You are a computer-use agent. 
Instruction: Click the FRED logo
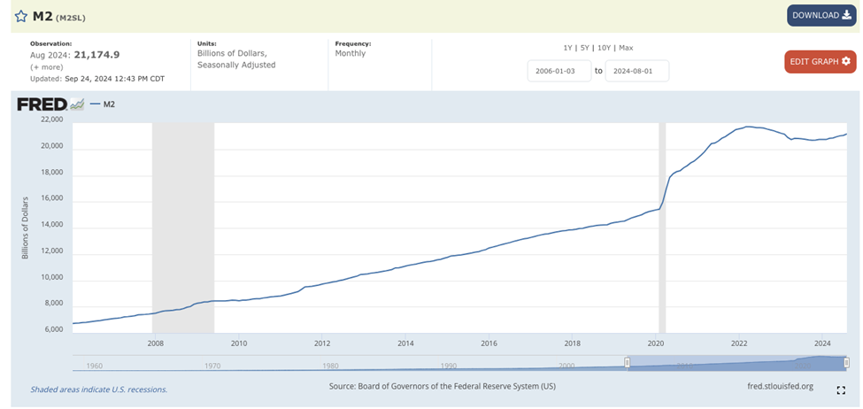(x=42, y=104)
